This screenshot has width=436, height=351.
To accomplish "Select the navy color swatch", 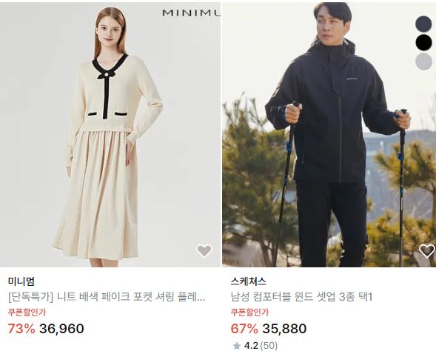I will 423,24.
